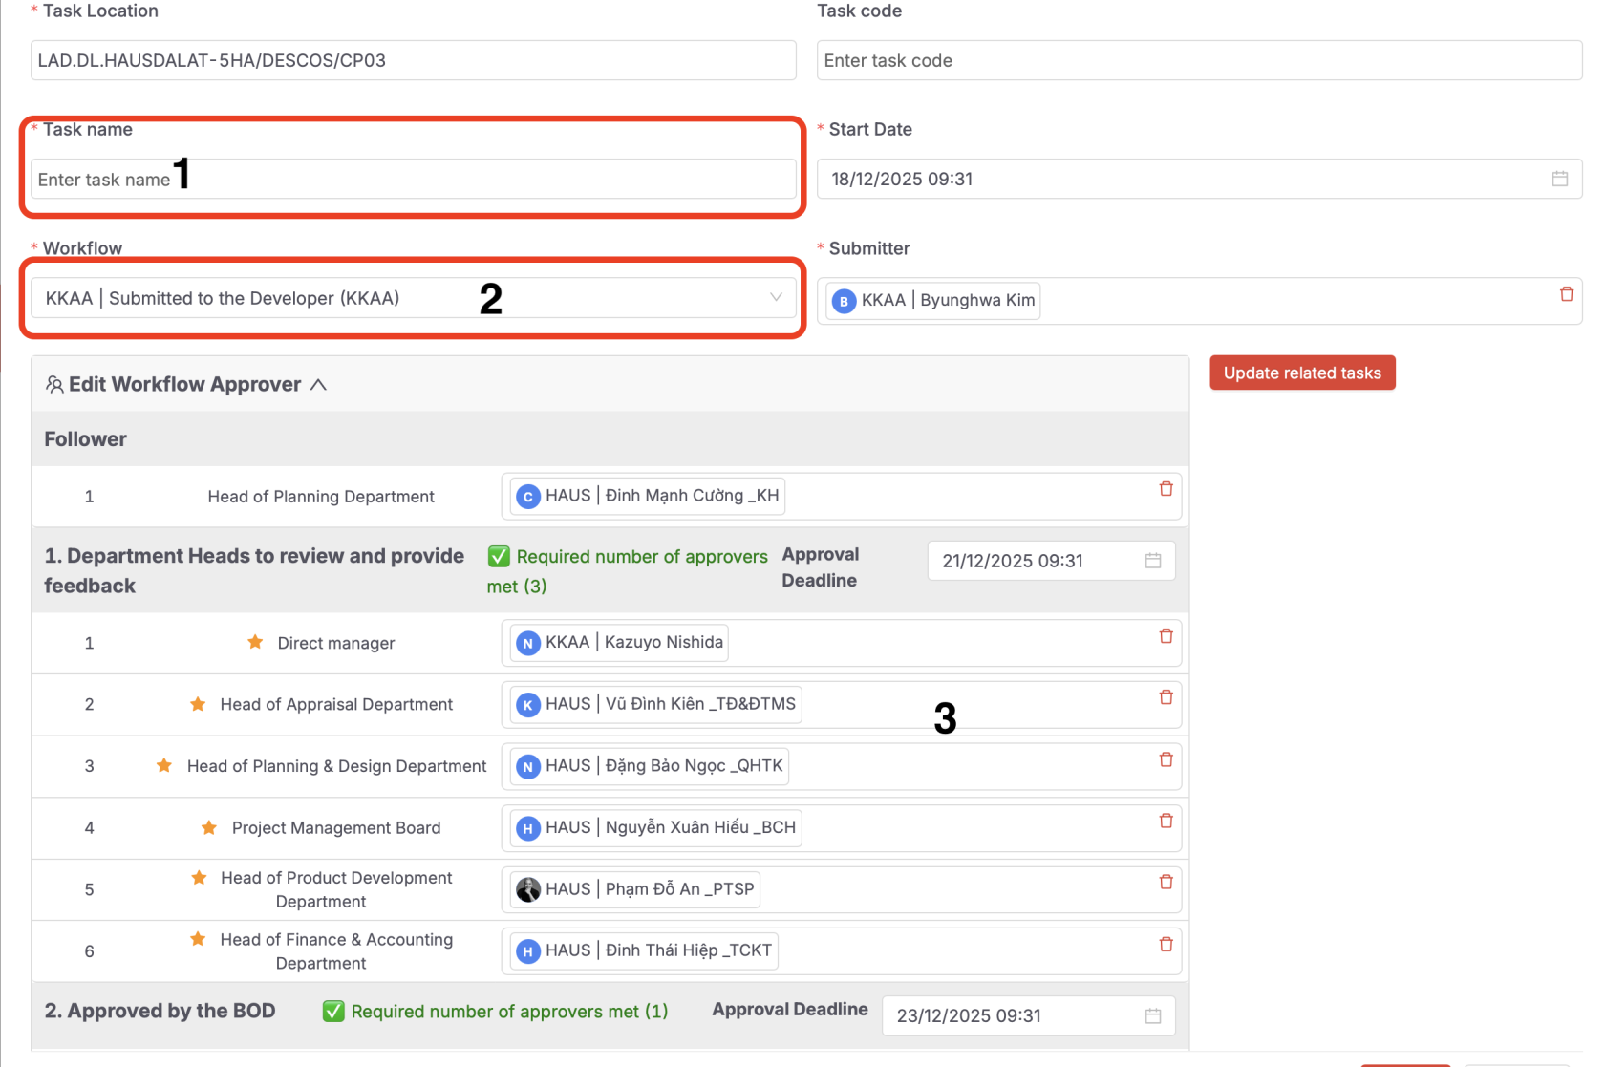
Task: Delete Phạm Đỗ An approver entry
Action: tap(1166, 882)
